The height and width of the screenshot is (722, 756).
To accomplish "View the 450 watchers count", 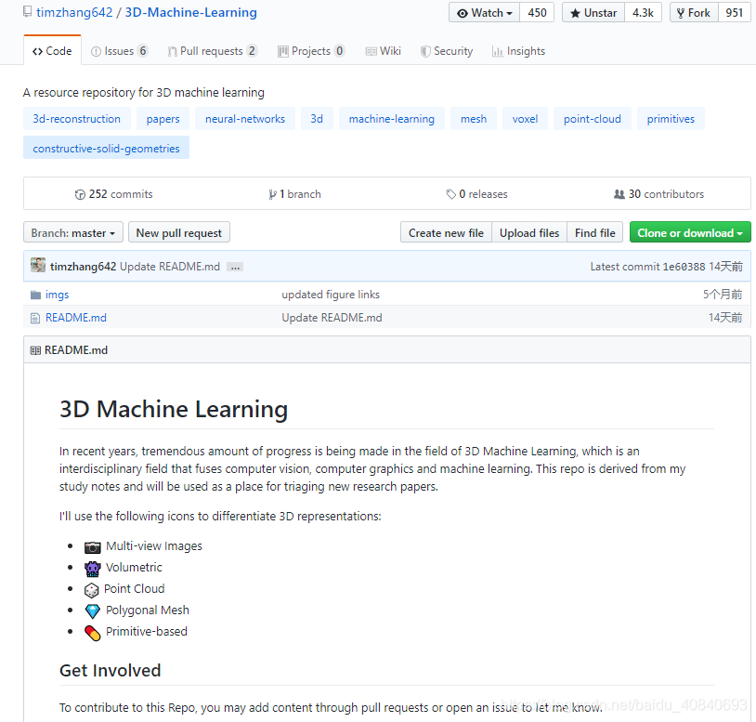I will tap(537, 12).
